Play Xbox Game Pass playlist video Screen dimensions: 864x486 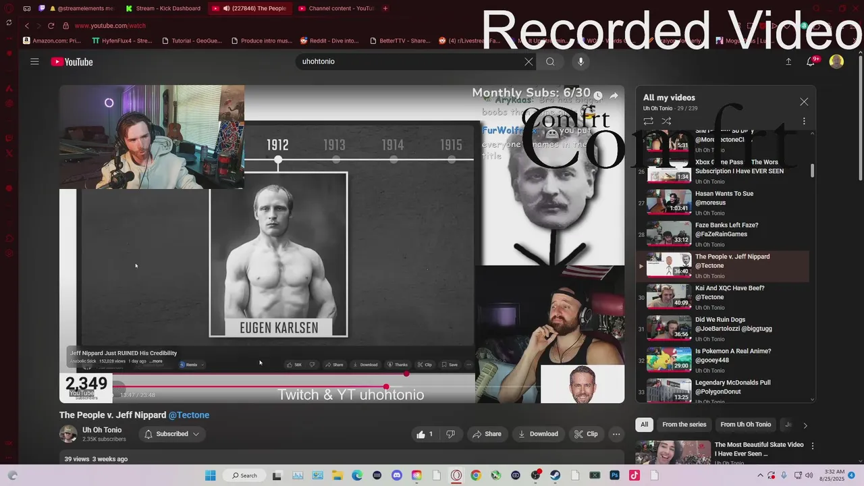click(x=722, y=171)
